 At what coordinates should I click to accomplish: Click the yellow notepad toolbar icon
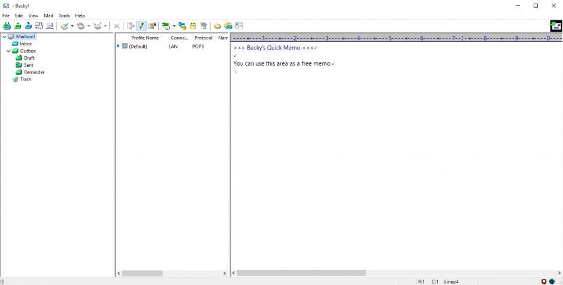[x=193, y=26]
